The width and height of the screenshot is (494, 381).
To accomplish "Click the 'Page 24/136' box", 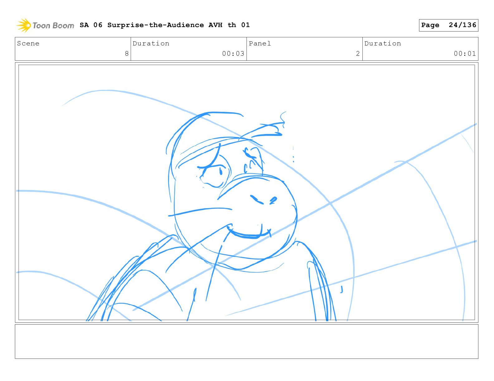I will tap(448, 25).
